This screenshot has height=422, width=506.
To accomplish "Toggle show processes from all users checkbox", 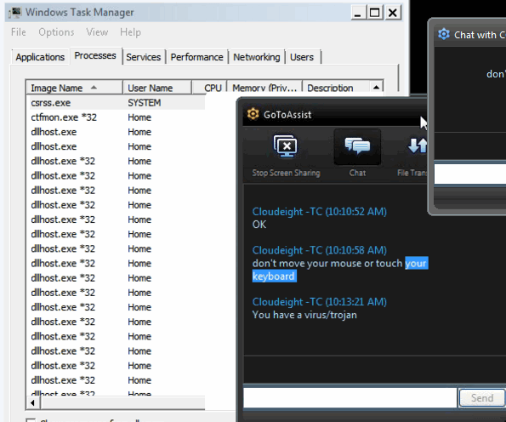I will tap(31, 419).
